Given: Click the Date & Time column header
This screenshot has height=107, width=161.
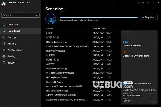Looking at the screenshot, I should 99,29.
